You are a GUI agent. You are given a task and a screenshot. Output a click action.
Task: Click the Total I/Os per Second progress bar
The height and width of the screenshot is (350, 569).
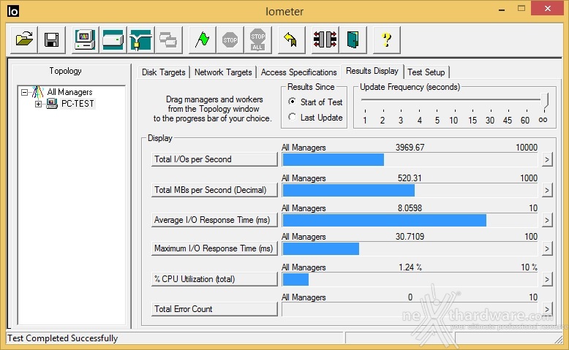click(410, 159)
